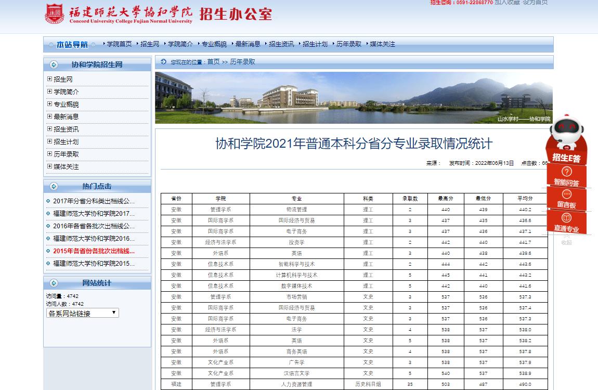This screenshot has width=598, height=390.
Task: Click the 市场营销 cell
Action: tap(297, 297)
